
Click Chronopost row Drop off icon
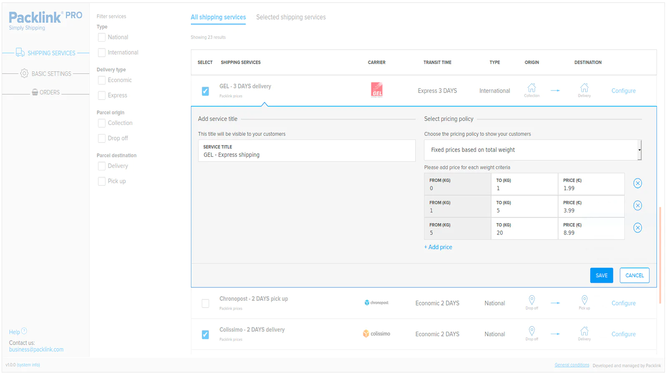coord(532,300)
